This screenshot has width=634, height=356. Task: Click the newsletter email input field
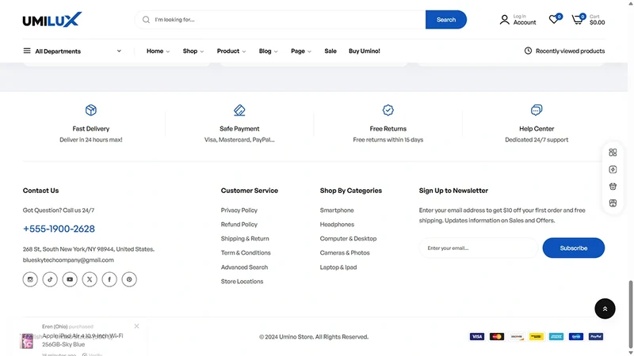[479, 248]
